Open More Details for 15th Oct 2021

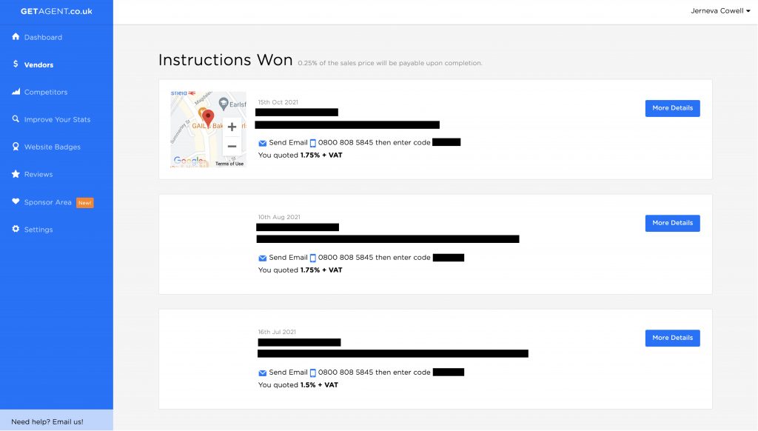point(672,108)
